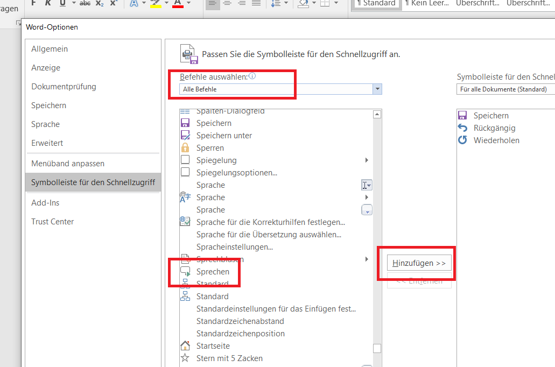Apply subscript (x₂) in the Word ribbon
The image size is (555, 367).
(x=100, y=3)
